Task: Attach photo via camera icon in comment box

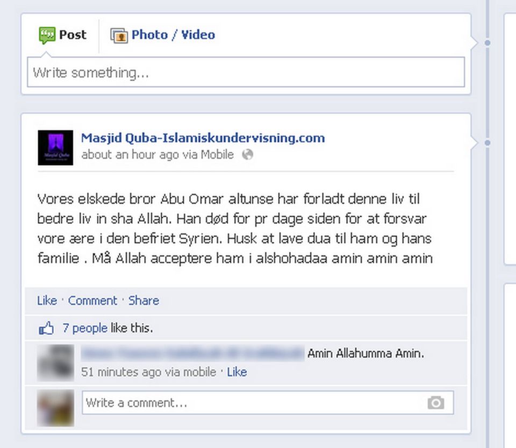Action: 436,403
